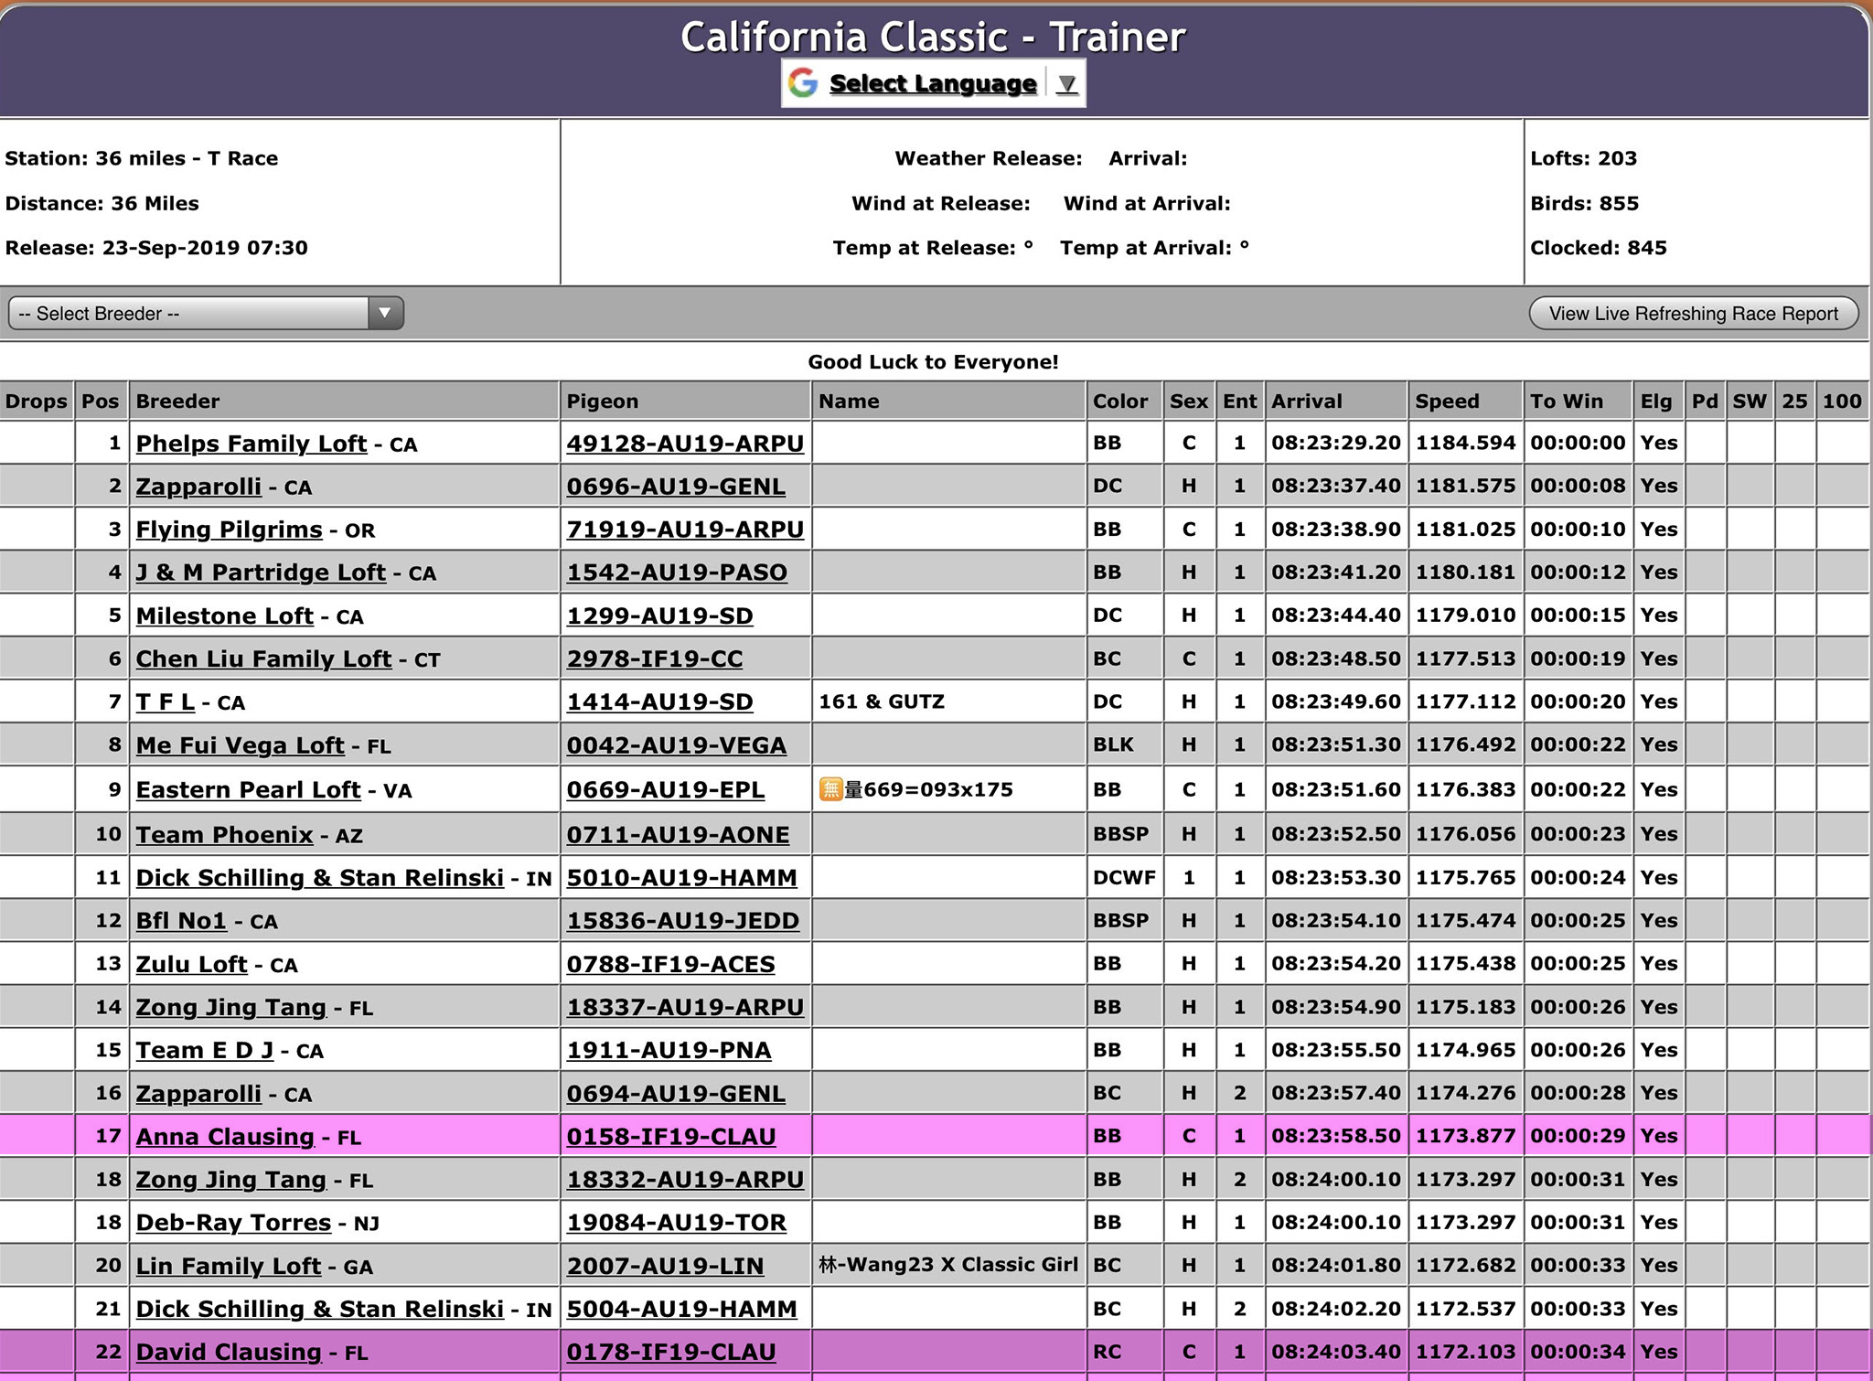Open Deb-Ray Torres breeder link
Viewport: 1873px width, 1381px height.
tap(233, 1223)
